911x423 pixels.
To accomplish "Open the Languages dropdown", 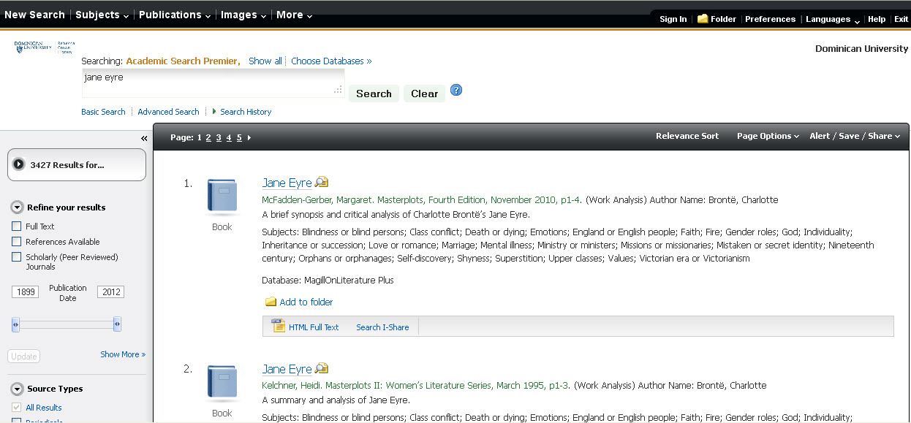I will click(833, 19).
